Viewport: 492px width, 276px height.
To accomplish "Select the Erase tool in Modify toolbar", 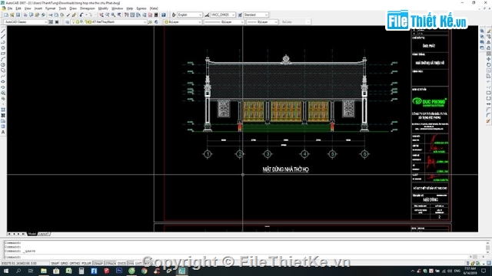I will [x=489, y=31].
